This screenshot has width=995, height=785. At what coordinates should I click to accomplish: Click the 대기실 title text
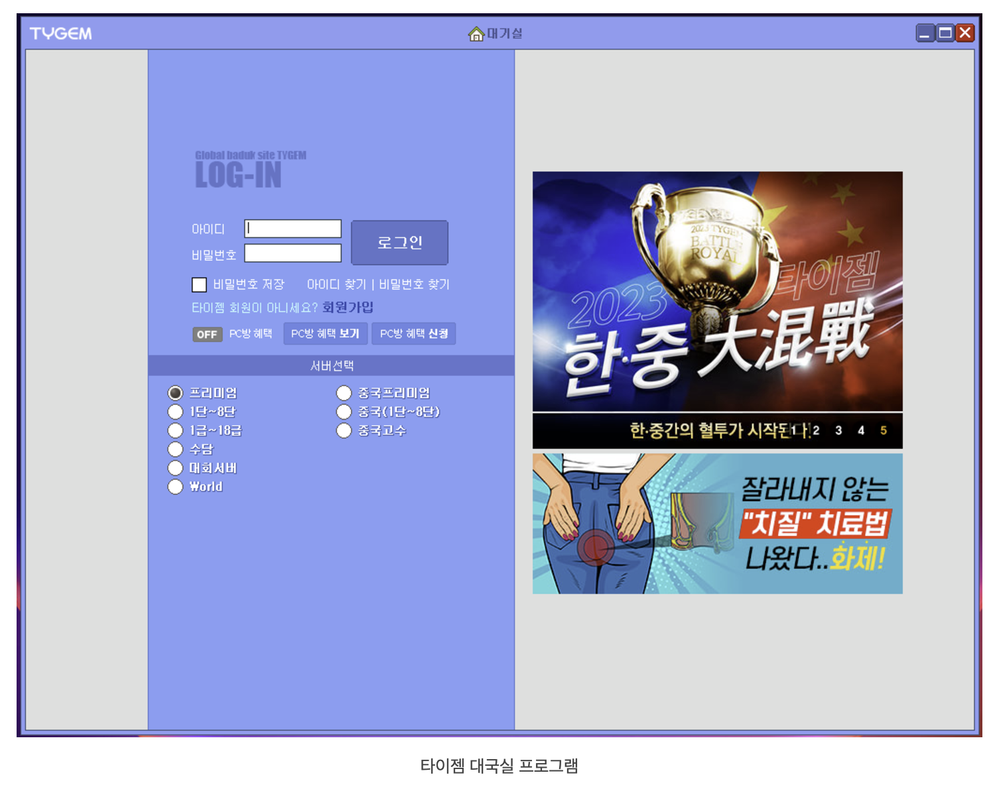(505, 33)
